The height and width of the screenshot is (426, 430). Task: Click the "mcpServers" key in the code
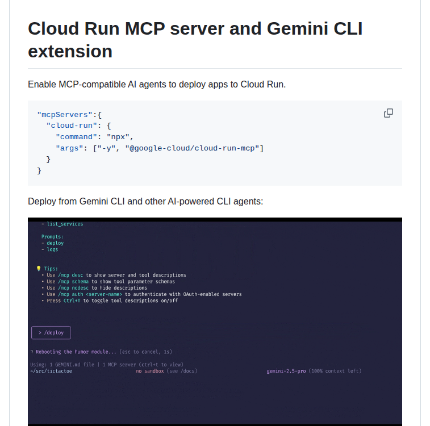(x=65, y=115)
